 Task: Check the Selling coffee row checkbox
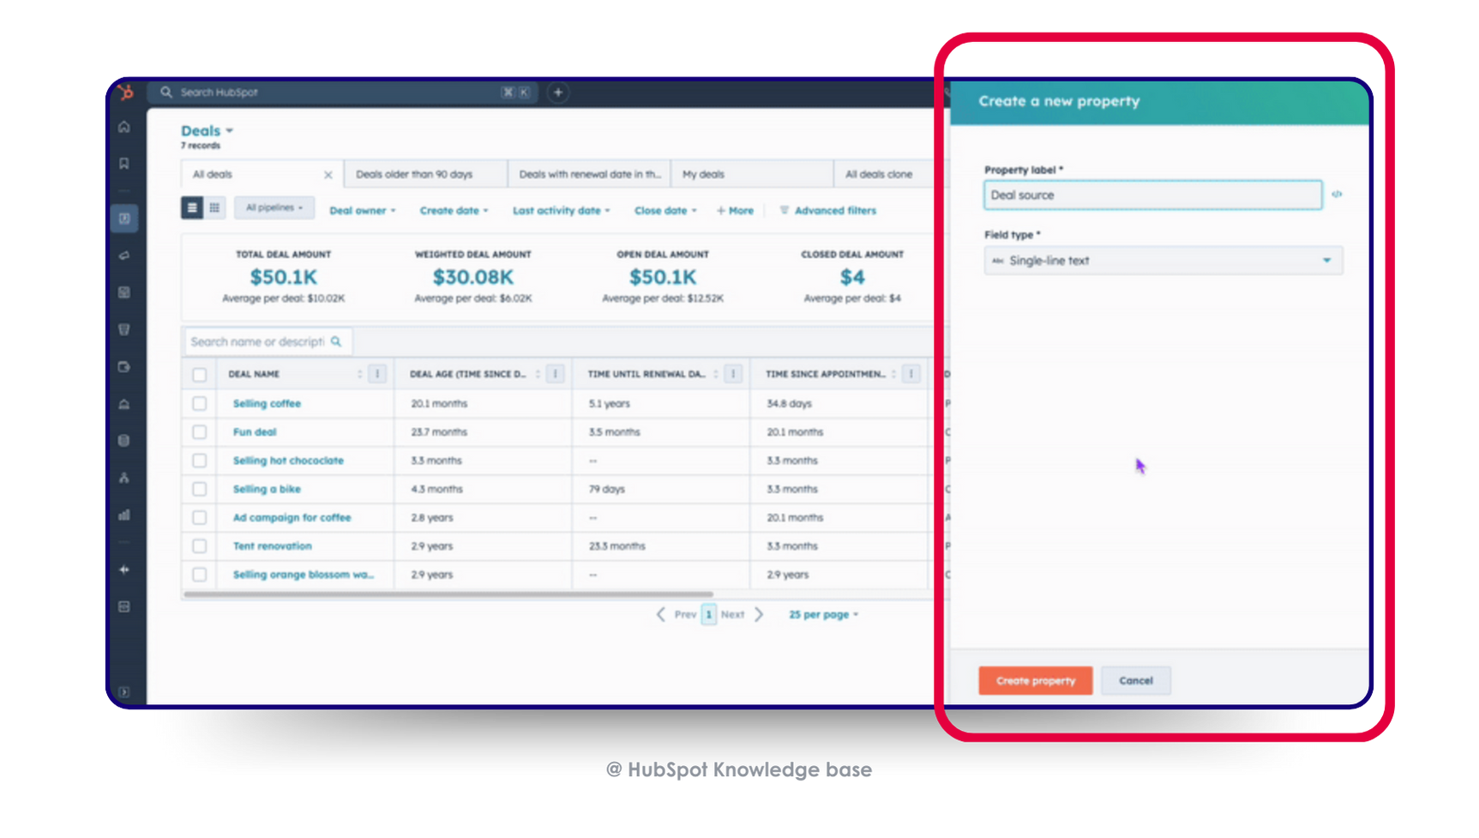[200, 403]
